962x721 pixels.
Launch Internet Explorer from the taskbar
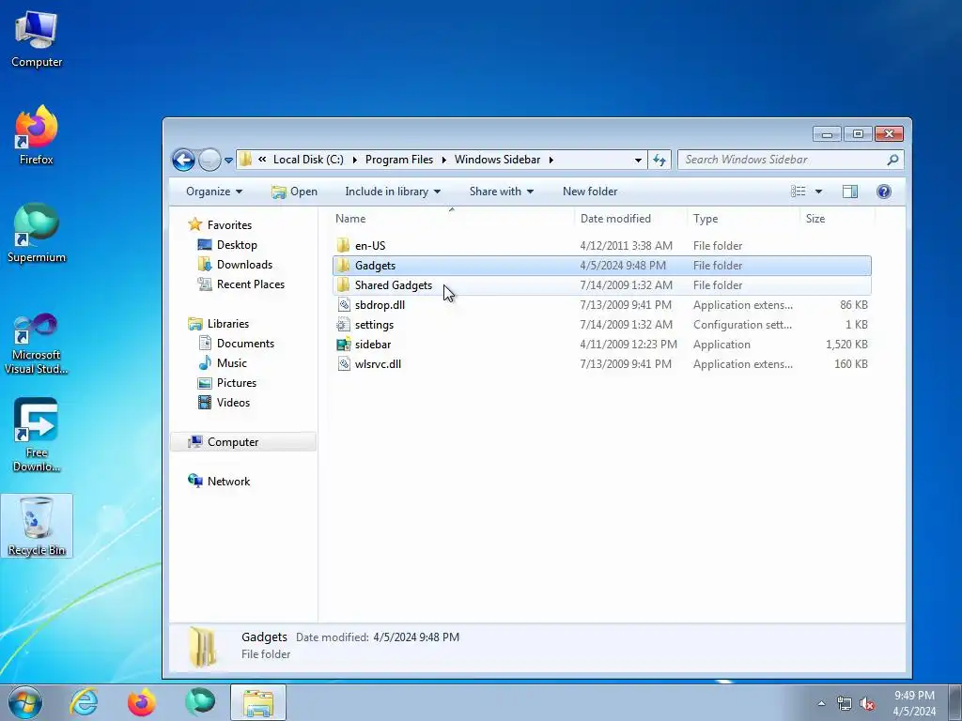(x=84, y=702)
